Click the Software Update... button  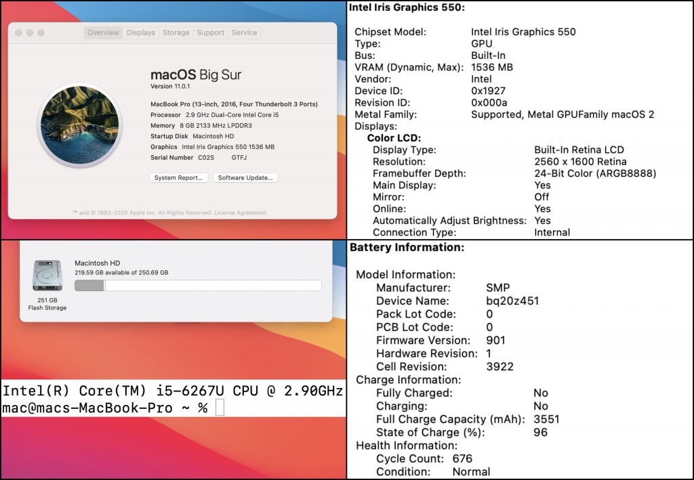coord(245,178)
